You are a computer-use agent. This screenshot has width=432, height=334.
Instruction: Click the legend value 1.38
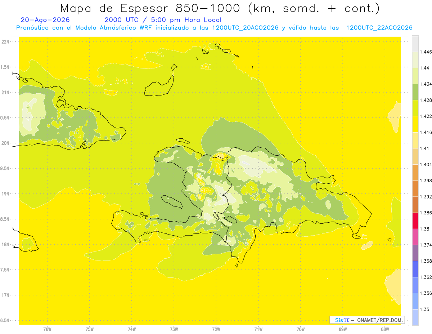[x=425, y=229]
